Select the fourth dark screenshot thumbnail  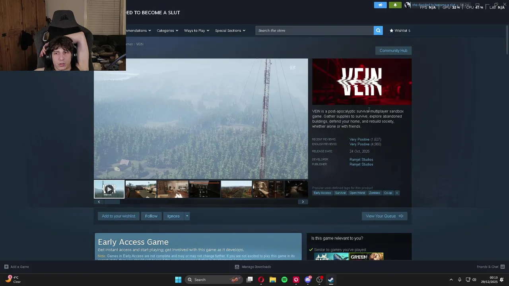(x=204, y=189)
